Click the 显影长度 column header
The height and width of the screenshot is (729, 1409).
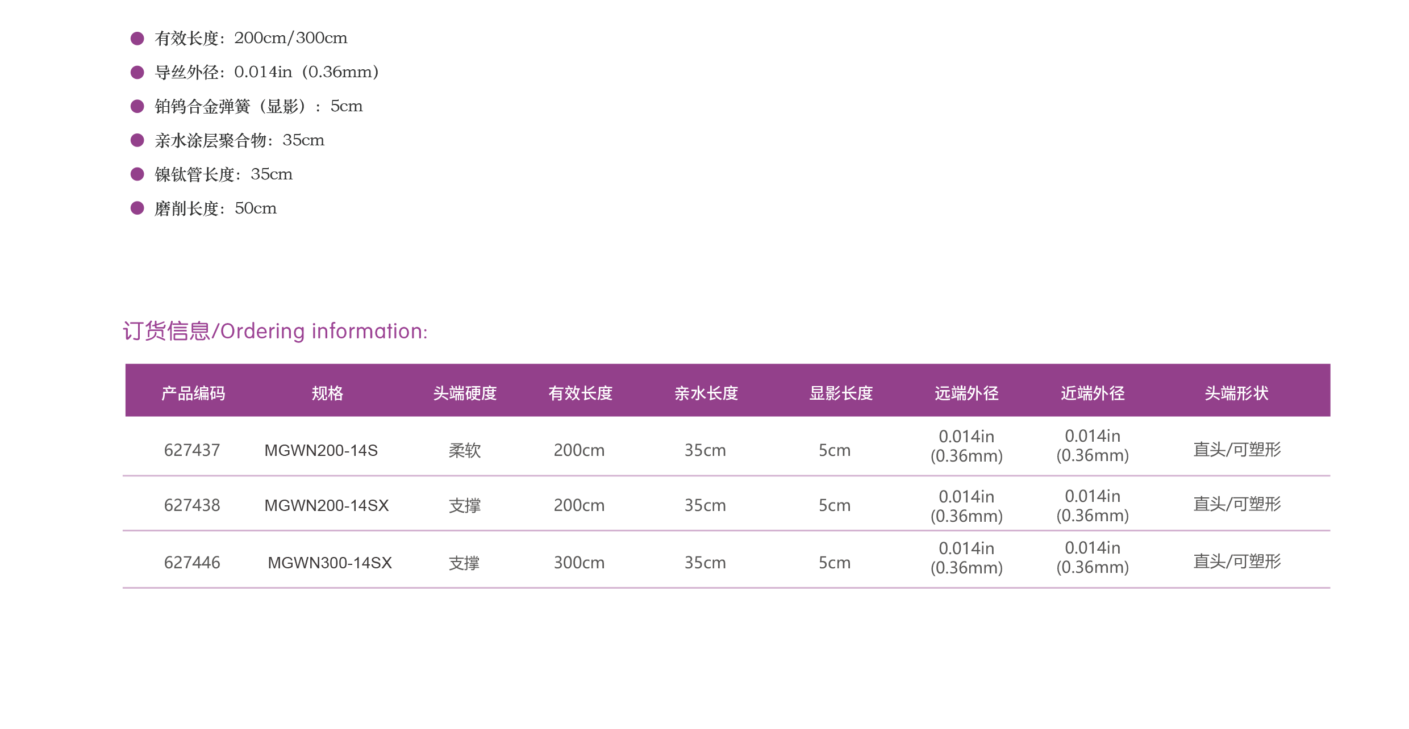coord(841,393)
